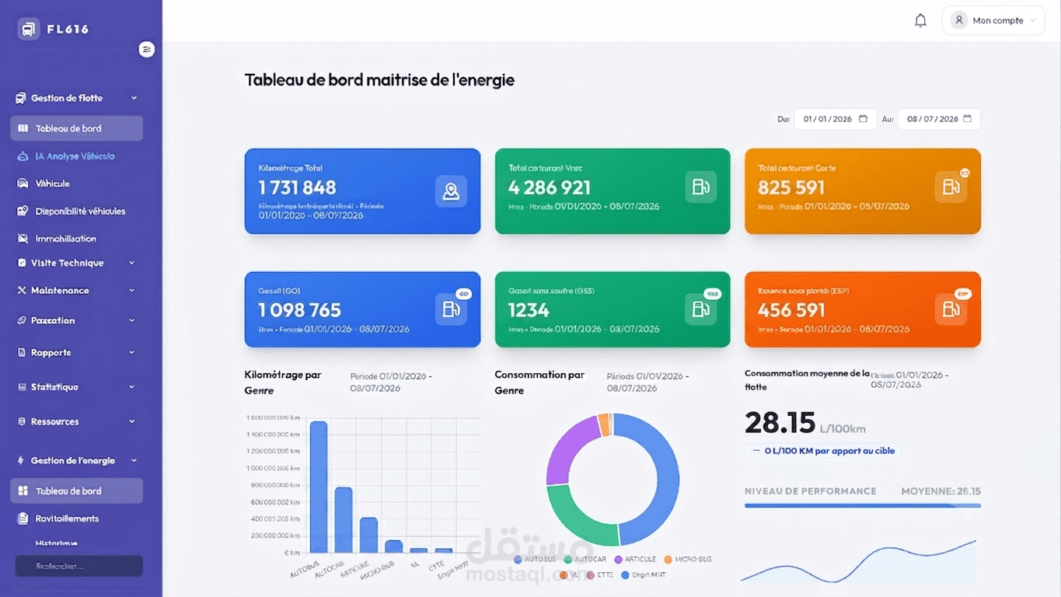Toggle the Engin MNT legend entry
This screenshot has height=597, width=1061.
[644, 575]
